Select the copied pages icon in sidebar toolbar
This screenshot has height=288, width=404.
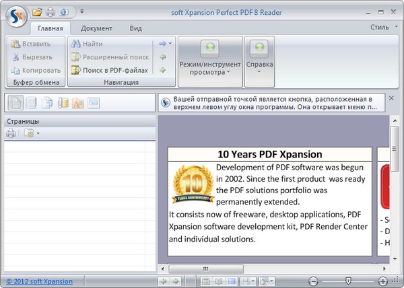(x=47, y=103)
